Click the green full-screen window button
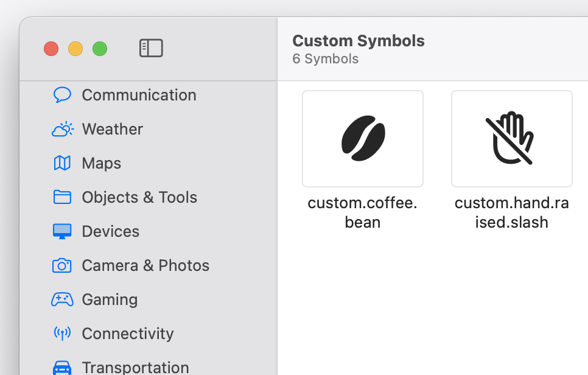The height and width of the screenshot is (375, 588). pos(100,49)
